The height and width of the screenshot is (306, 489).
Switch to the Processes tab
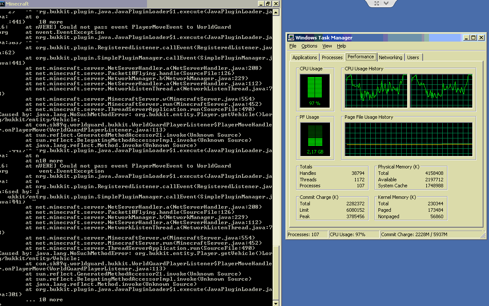332,57
